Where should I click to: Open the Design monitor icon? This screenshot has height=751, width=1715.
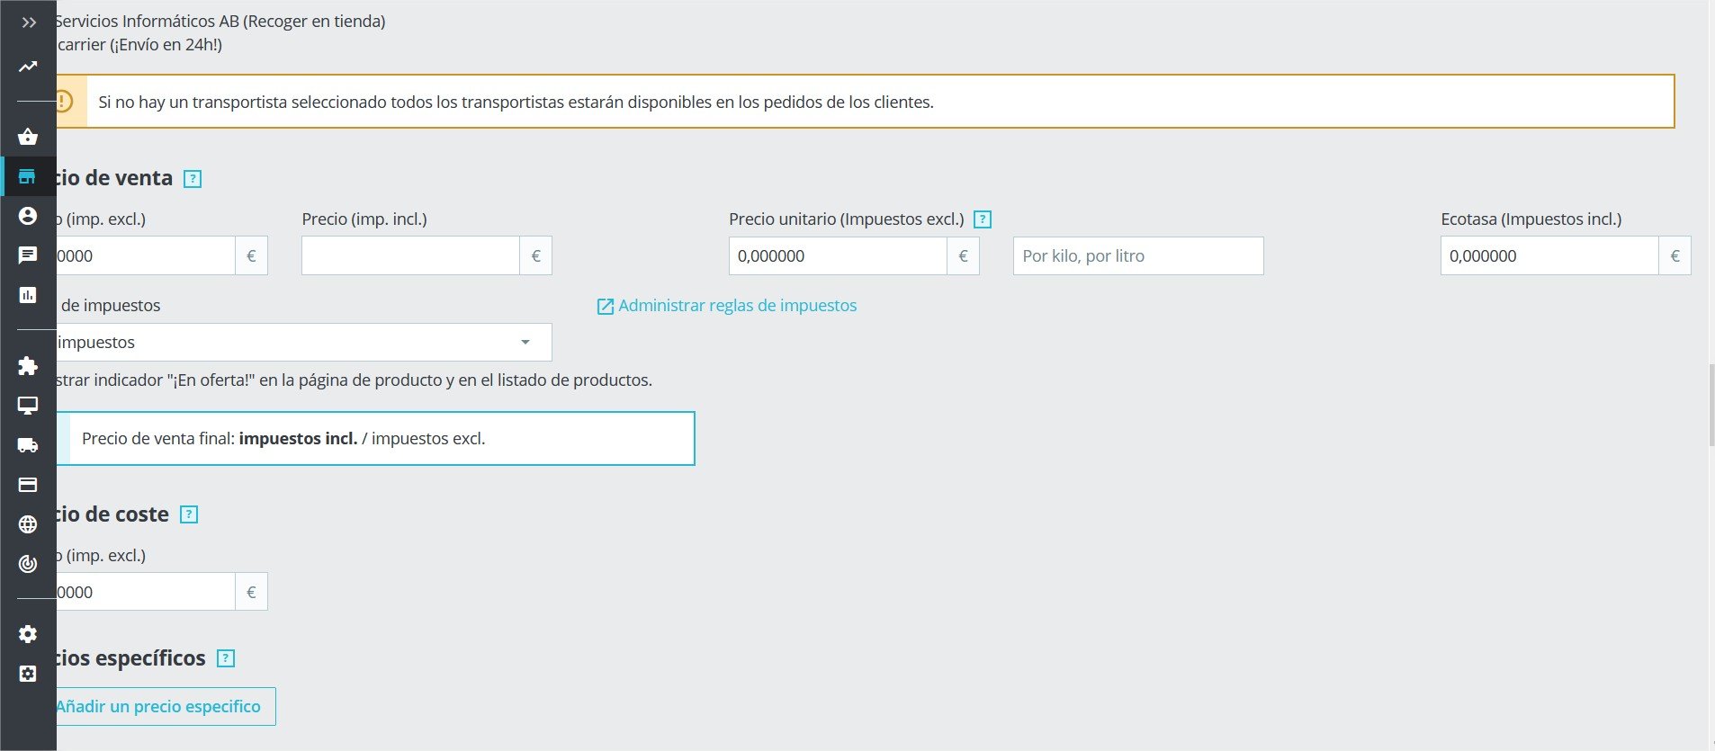(x=28, y=406)
